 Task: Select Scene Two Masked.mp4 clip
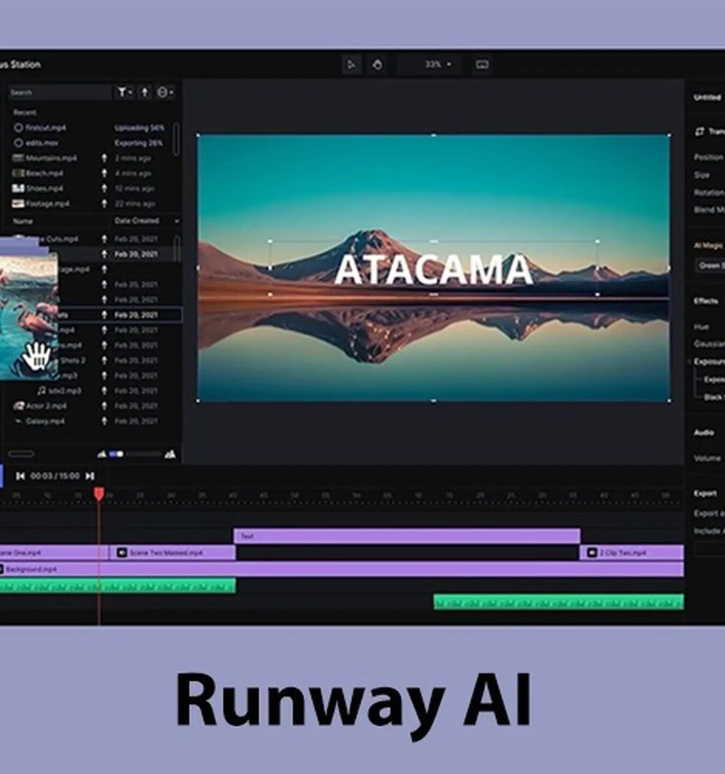(172, 553)
